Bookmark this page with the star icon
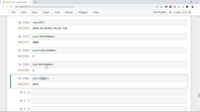Screen dimensions: 200x112 [x=161, y=7]
